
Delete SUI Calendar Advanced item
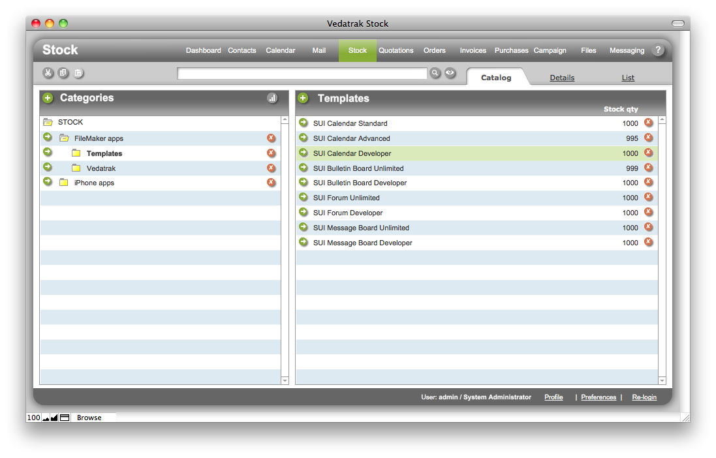(648, 138)
